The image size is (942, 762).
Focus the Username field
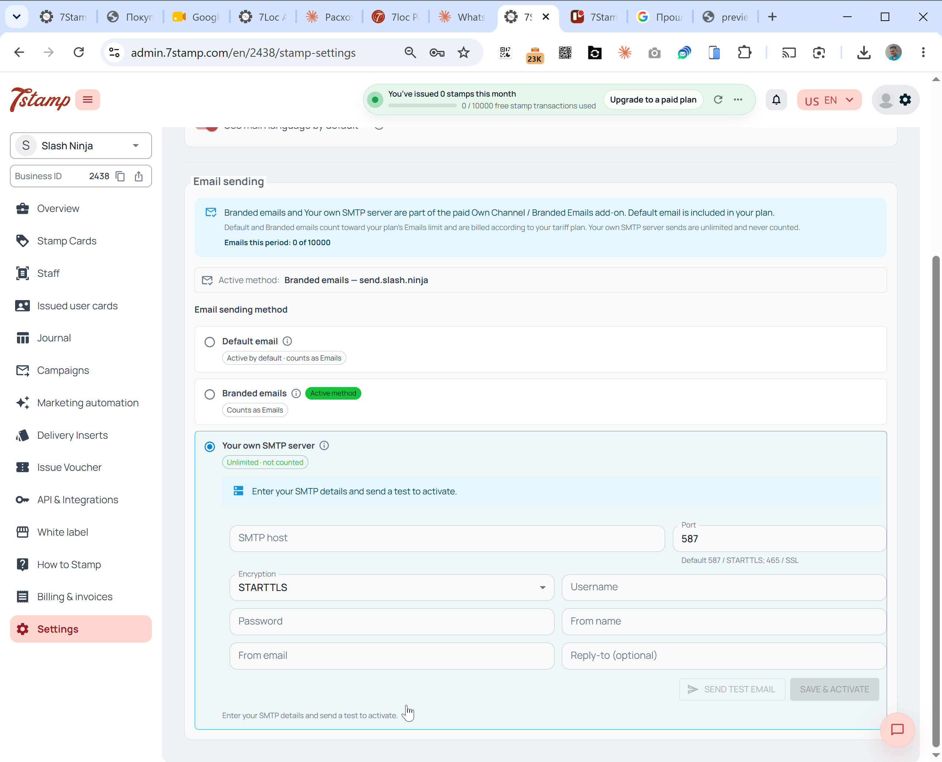click(x=724, y=587)
